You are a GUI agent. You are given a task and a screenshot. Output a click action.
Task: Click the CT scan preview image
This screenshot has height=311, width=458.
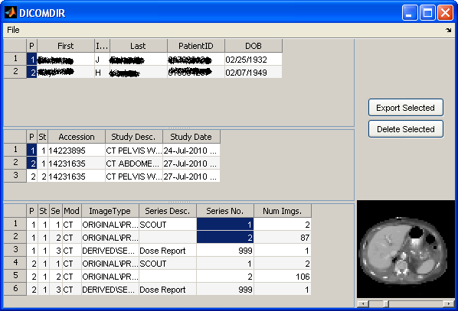click(406, 249)
